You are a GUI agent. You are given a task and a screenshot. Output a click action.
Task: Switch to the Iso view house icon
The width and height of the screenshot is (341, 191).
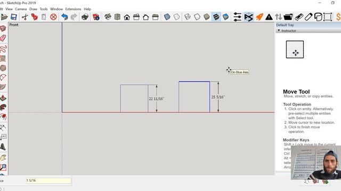point(108,17)
